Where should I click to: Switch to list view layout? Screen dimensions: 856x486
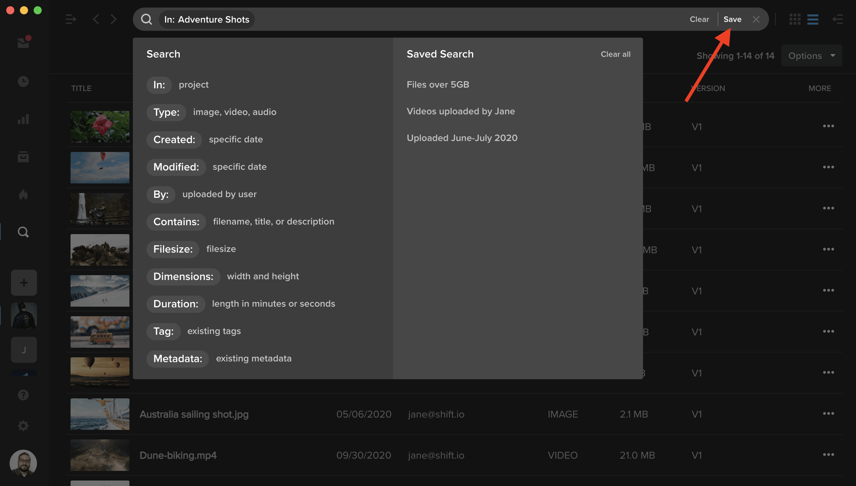click(813, 19)
